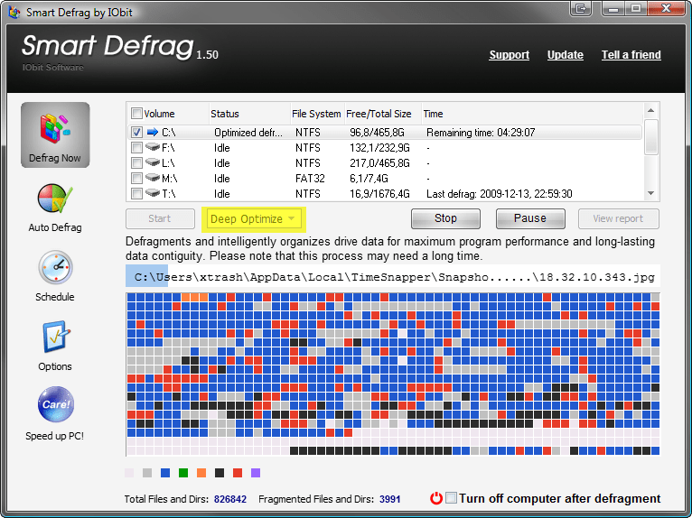This screenshot has width=692, height=518.
Task: Click the '16,9/1676,4G' size cell
Action: click(379, 193)
